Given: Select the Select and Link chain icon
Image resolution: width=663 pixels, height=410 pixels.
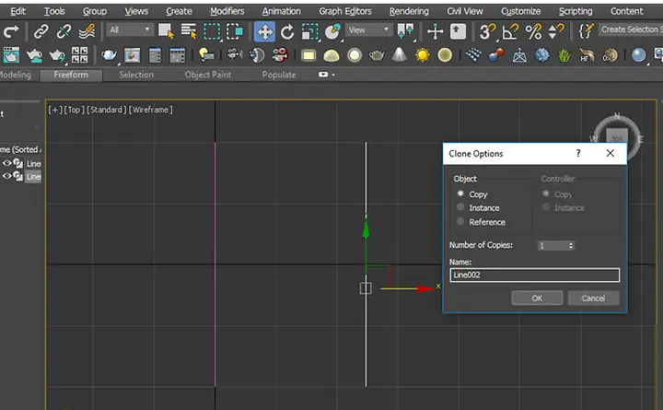Looking at the screenshot, I should [x=41, y=31].
